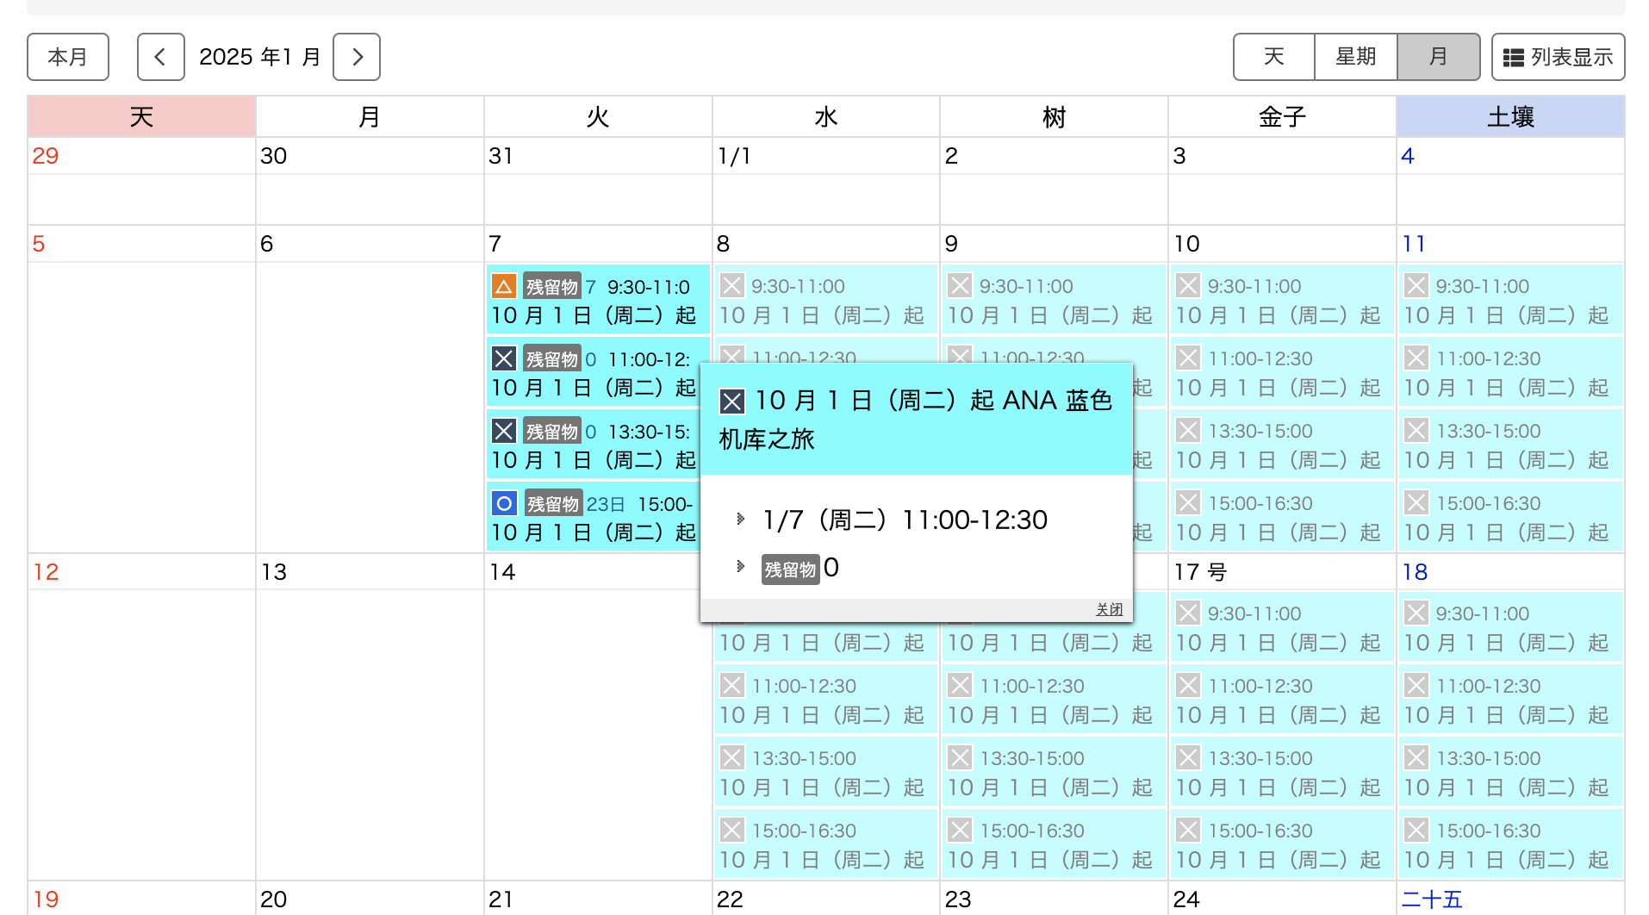
Task: Click the orange triangle icon on January 7
Action: [x=504, y=286]
